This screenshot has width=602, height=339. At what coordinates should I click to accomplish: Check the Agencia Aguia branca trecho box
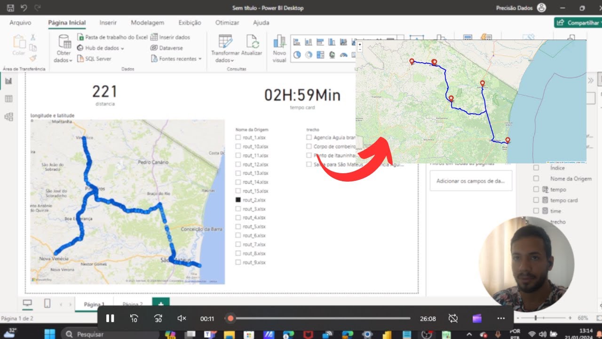[x=309, y=137]
